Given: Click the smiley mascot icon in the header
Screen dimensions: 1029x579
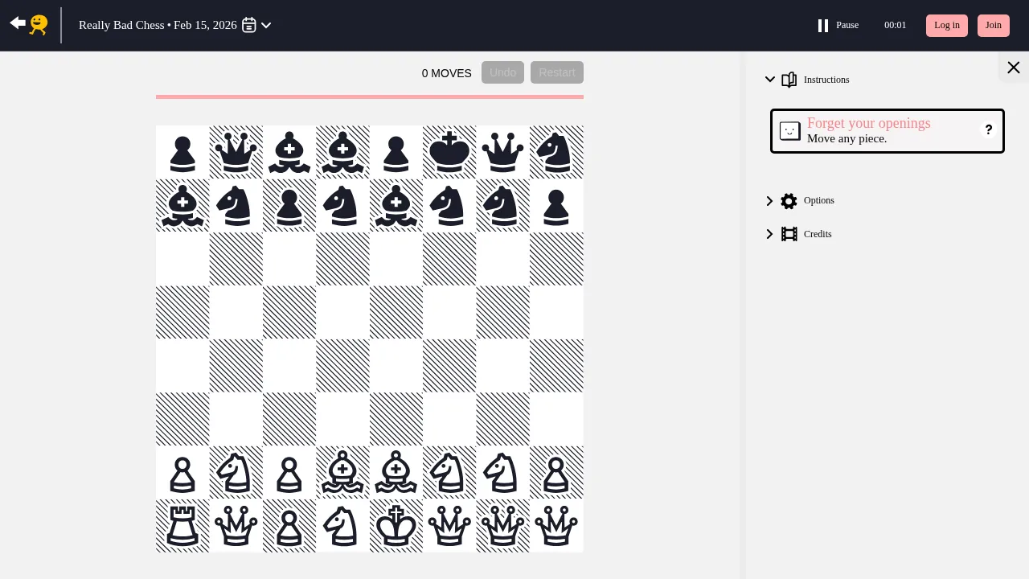Looking at the screenshot, I should (38, 25).
